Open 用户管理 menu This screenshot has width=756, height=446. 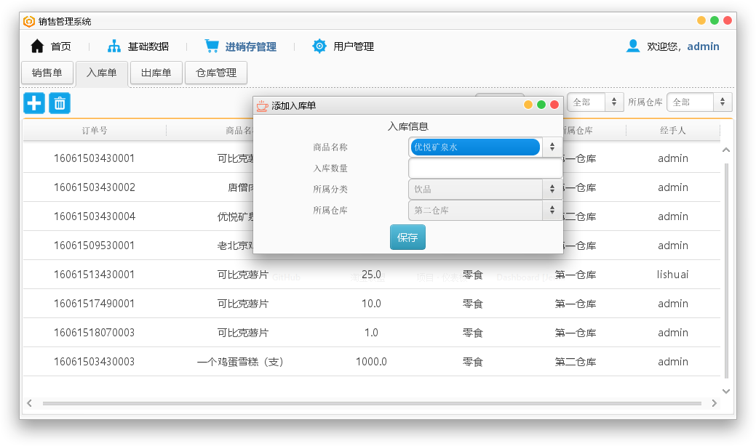pos(354,46)
